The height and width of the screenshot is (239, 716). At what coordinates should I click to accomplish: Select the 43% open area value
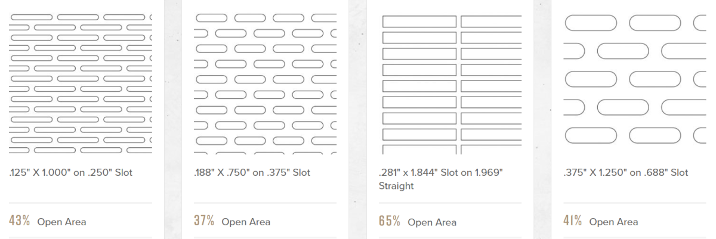(20, 221)
